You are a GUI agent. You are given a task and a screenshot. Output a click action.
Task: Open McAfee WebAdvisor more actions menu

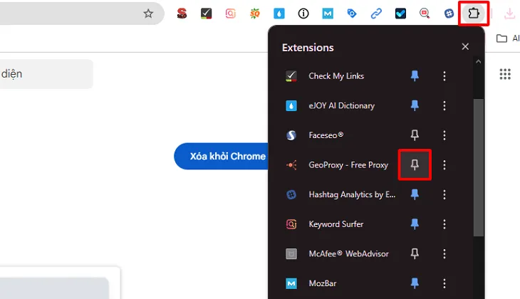pyautogui.click(x=444, y=253)
